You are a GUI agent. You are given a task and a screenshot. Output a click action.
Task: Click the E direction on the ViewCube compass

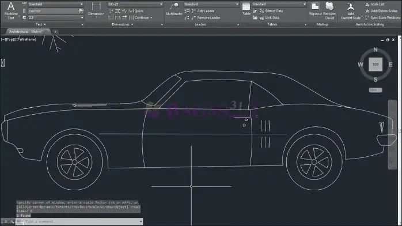(390, 65)
